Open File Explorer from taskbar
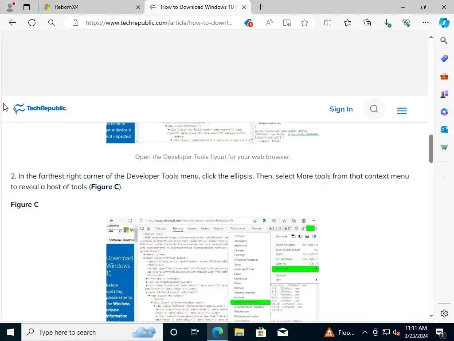Screen dimensions: 454x341 [239, 332]
